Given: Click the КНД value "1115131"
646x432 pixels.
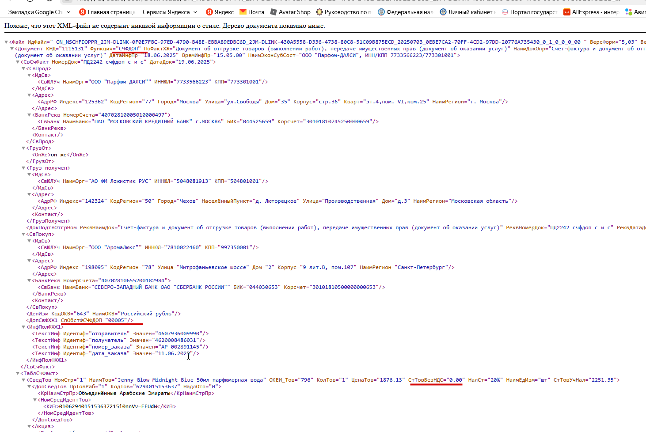Looking at the screenshot, I should 73,49.
